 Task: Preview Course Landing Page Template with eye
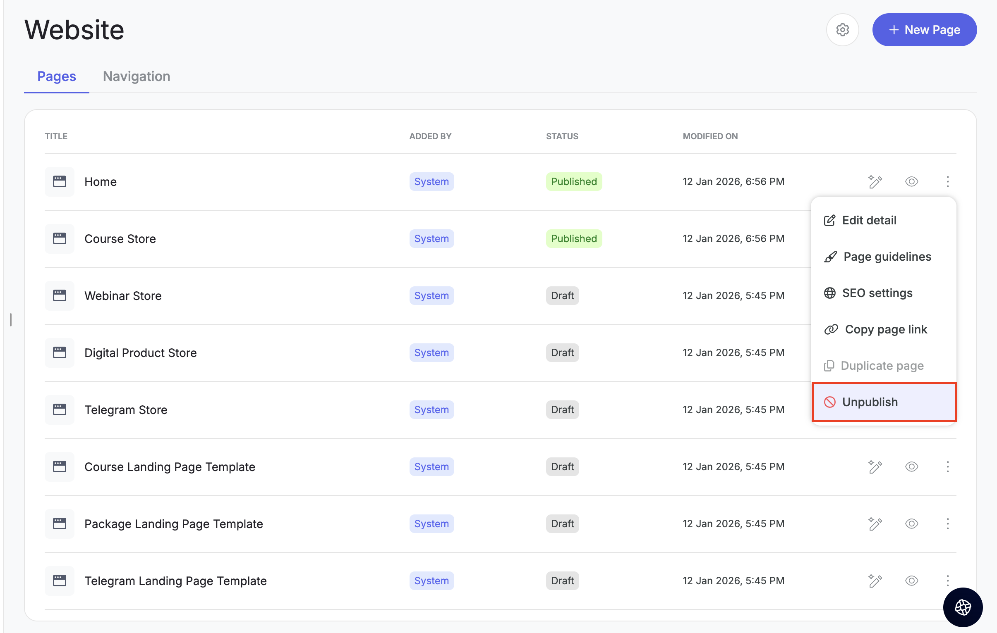(x=911, y=467)
